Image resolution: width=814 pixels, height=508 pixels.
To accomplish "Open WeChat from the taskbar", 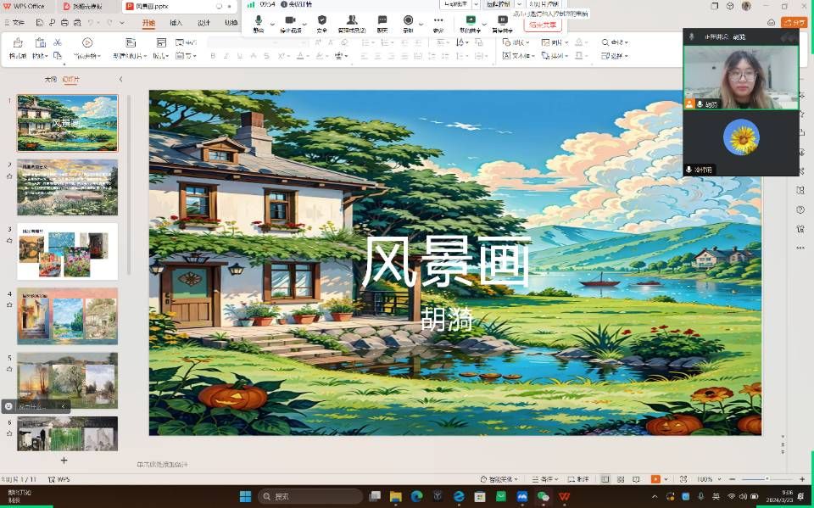I will [x=543, y=496].
